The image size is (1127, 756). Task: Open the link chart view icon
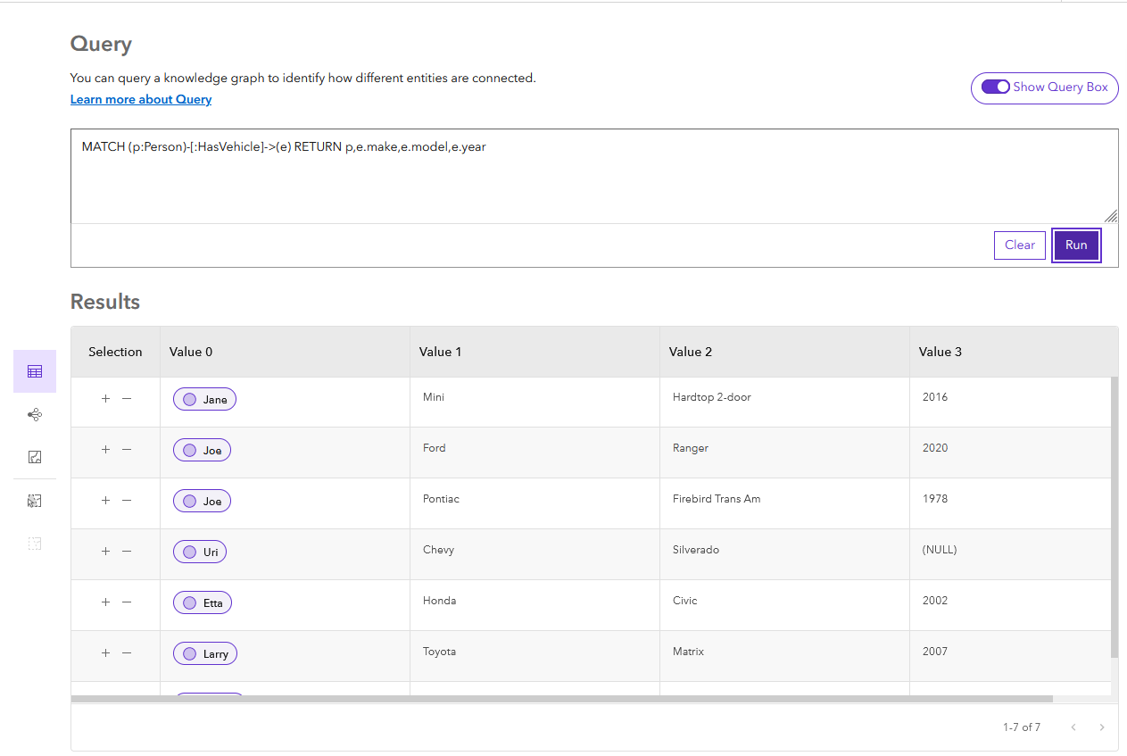[x=35, y=415]
